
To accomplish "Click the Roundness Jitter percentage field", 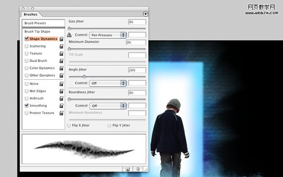I will pyautogui.click(x=137, y=93).
